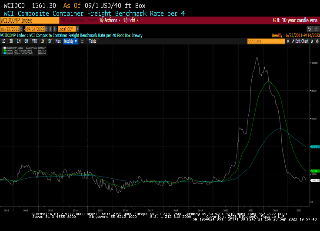Expand the Local CCY currency dropdown
Viewport: 320px width, 231px height.
(x=77, y=29)
